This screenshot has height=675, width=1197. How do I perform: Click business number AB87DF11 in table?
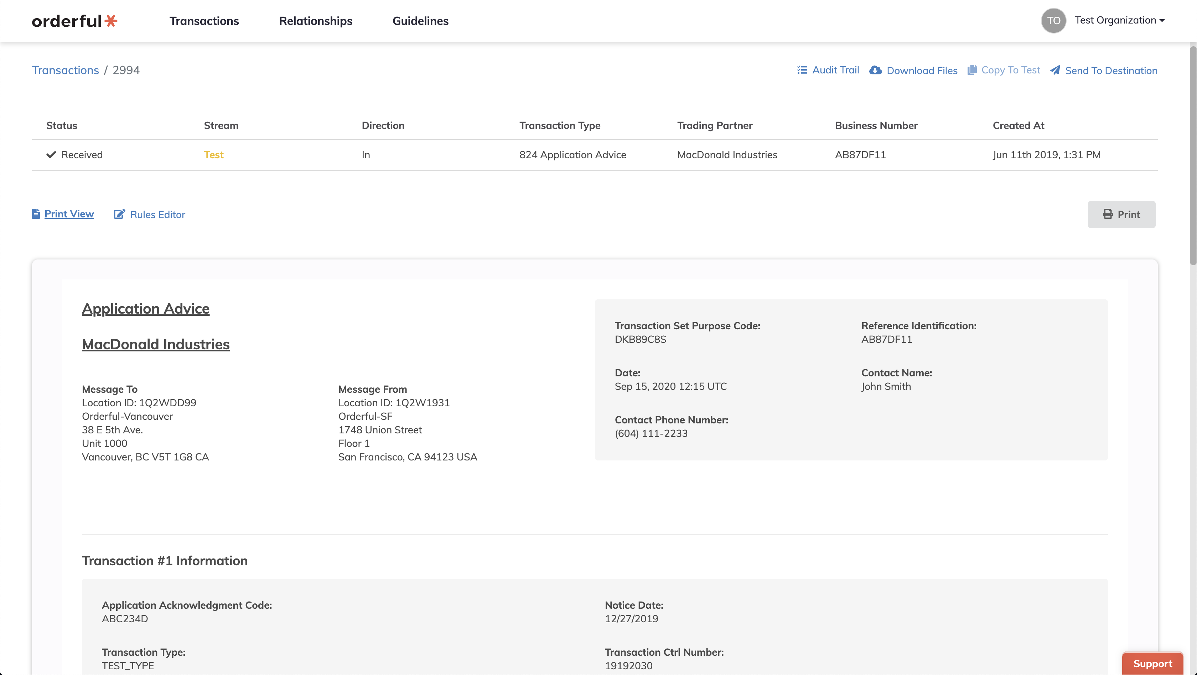[860, 155]
